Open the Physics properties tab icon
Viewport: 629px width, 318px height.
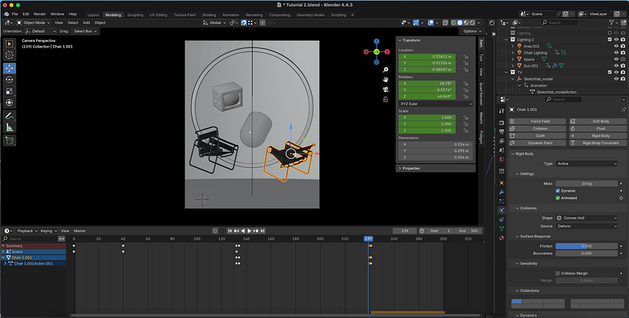pos(502,210)
